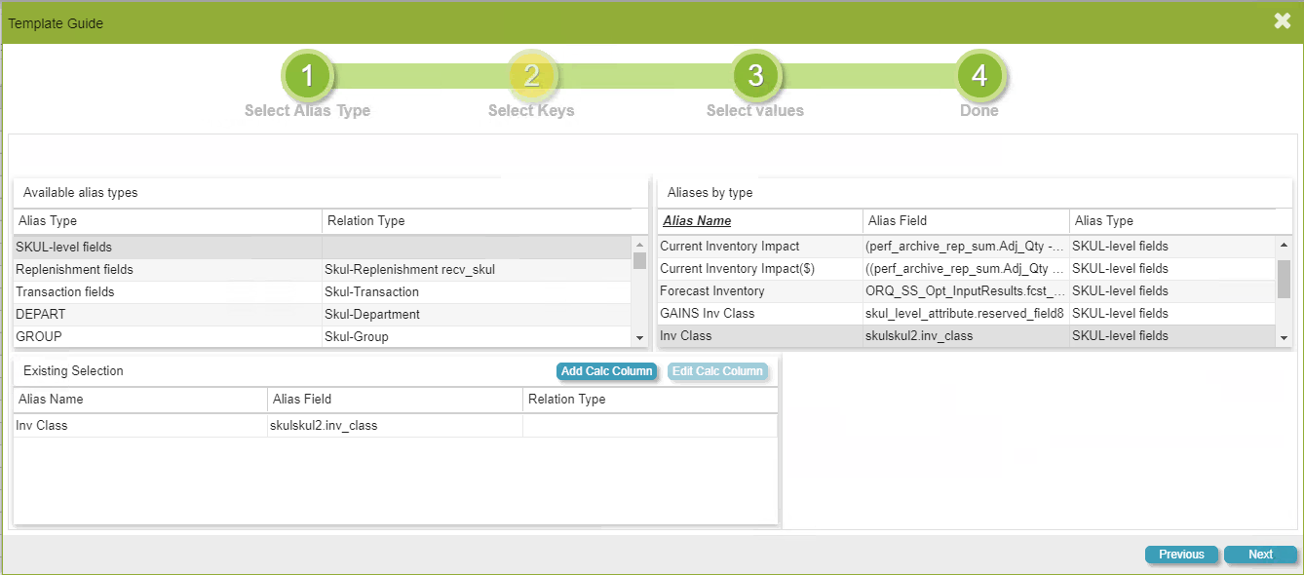Screen dimensions: 1304x575
Task: Click step 2 circle Select Keys
Action: click(x=531, y=76)
